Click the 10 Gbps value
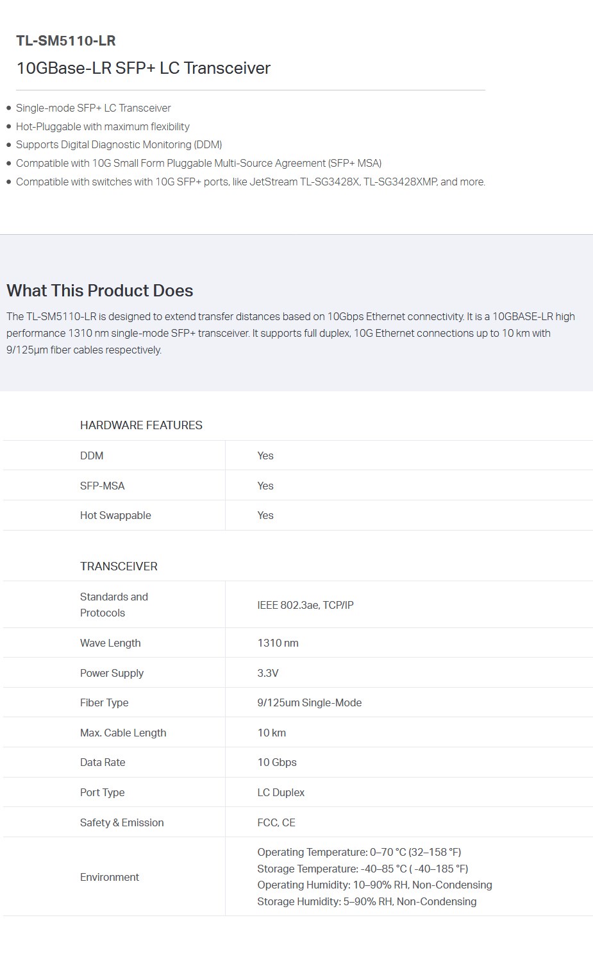Viewport: 593px width, 961px height. 277,762
